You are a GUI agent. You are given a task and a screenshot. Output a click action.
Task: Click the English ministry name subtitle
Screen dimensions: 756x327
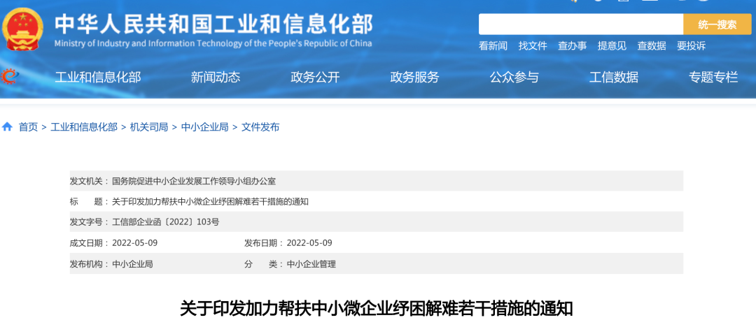click(x=213, y=43)
